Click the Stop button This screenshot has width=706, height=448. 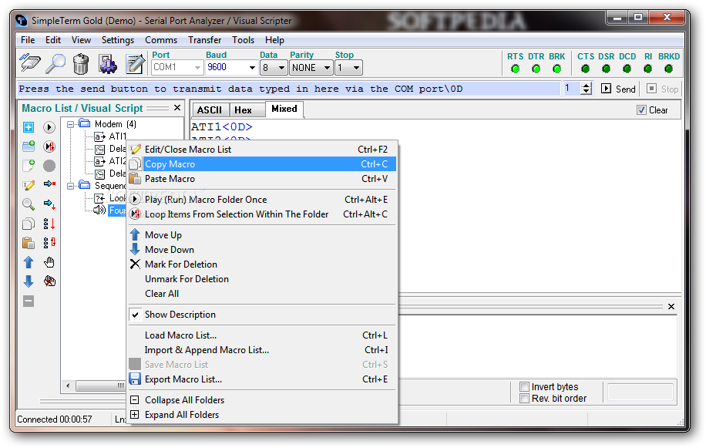[662, 89]
